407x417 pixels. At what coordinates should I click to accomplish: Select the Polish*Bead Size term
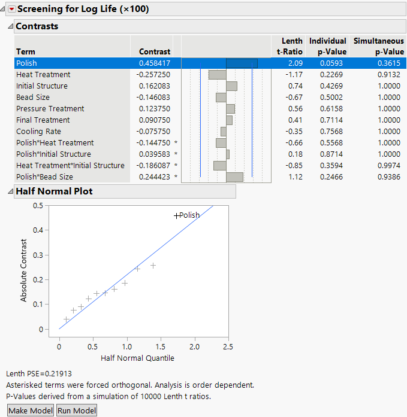coord(44,177)
